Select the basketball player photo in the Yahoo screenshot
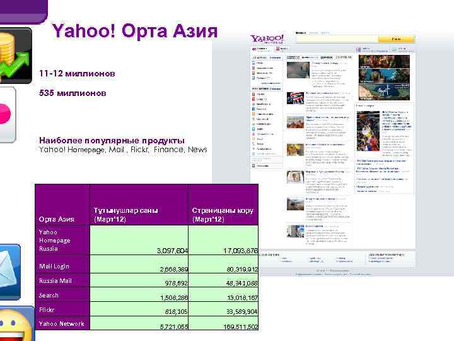 click(368, 131)
